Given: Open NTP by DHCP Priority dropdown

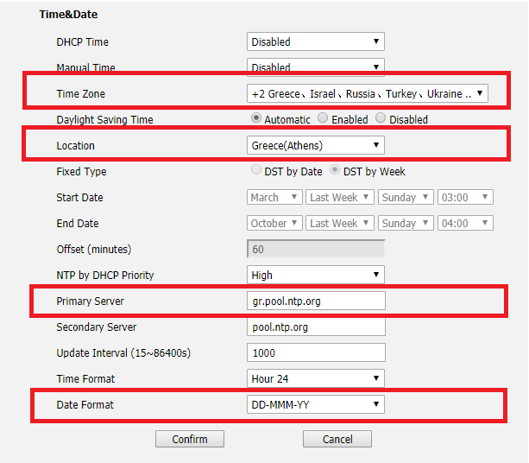Looking at the screenshot, I should pos(315,275).
